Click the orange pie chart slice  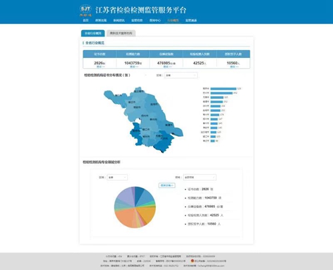[125, 217]
